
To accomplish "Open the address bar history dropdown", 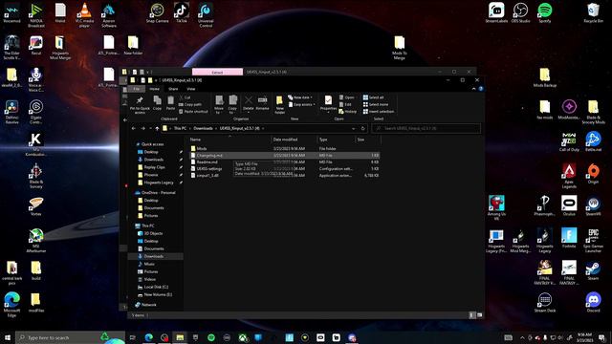I will coord(353,128).
